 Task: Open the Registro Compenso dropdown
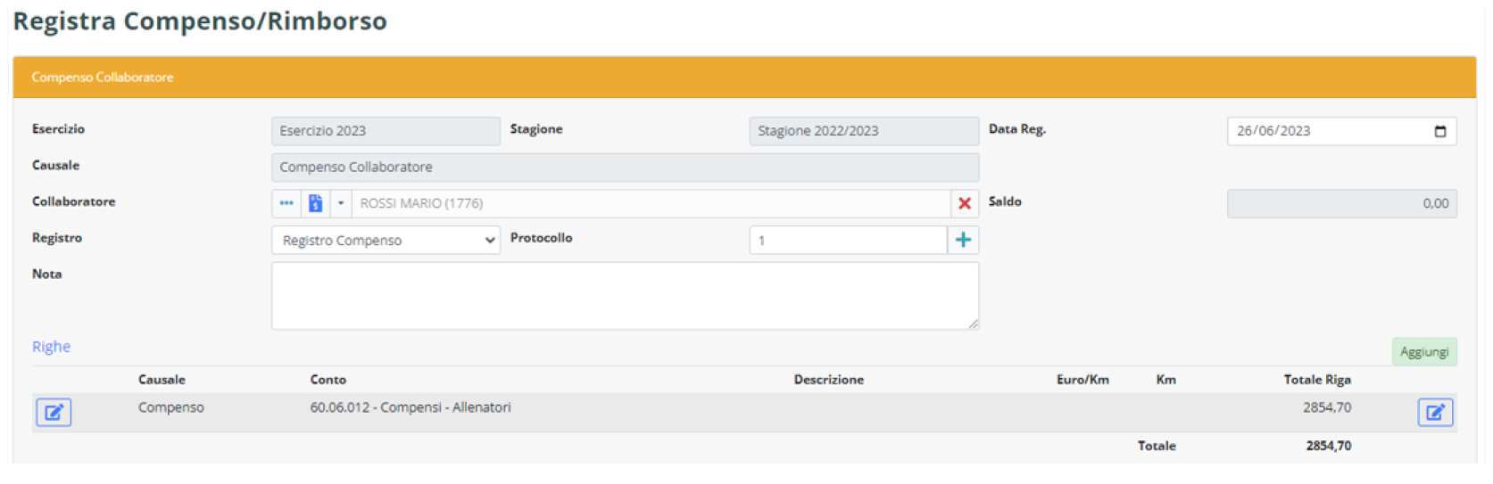pyautogui.click(x=386, y=240)
